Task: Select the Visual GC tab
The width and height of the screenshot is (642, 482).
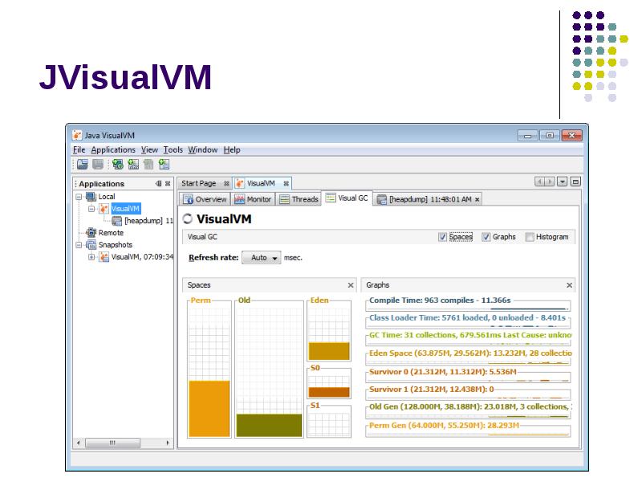Action: pos(347,198)
